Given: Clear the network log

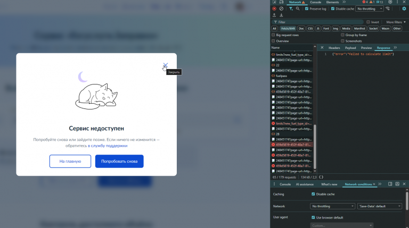Looking at the screenshot, I should click(x=281, y=9).
